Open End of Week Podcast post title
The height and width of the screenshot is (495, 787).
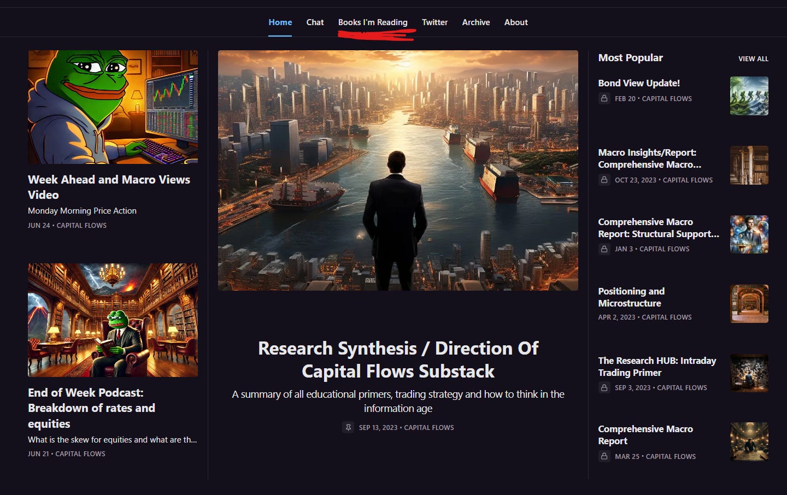[x=91, y=408]
